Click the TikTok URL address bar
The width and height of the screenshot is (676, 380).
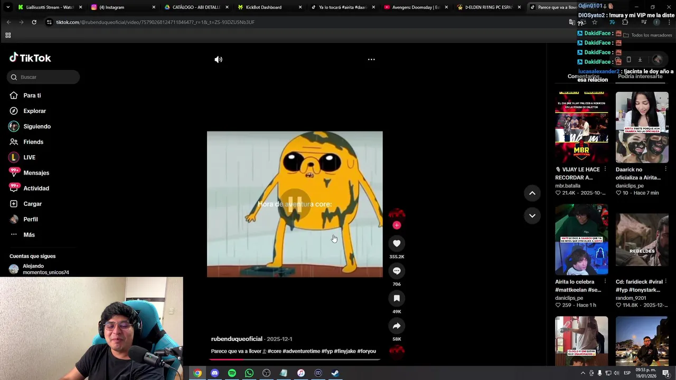306,22
